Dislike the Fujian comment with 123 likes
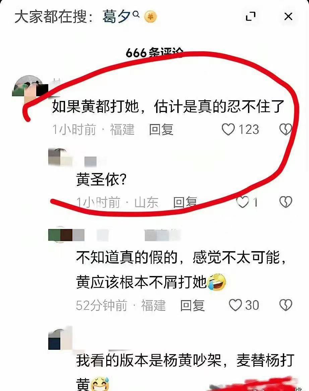Image resolution: width=309 pixels, height=391 pixels. pyautogui.click(x=286, y=129)
